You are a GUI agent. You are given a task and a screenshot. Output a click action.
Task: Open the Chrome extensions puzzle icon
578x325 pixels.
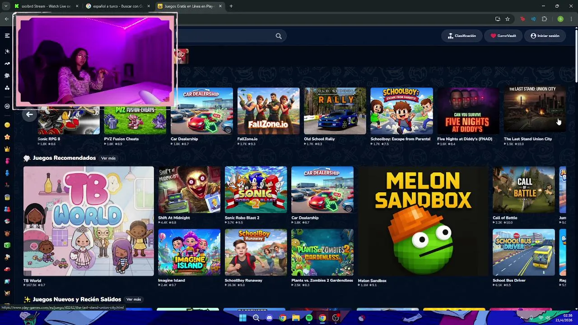tap(544, 19)
